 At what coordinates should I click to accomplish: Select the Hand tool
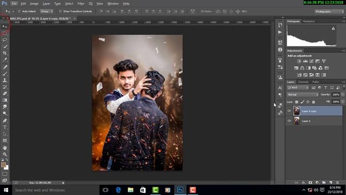pyautogui.click(x=5, y=148)
